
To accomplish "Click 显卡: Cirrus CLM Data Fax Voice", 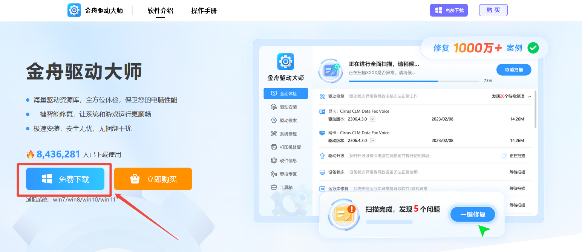I will coord(359,111).
